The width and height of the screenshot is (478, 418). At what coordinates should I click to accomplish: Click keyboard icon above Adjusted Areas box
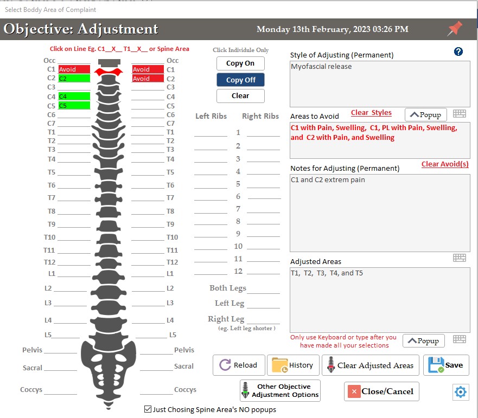[460, 258]
